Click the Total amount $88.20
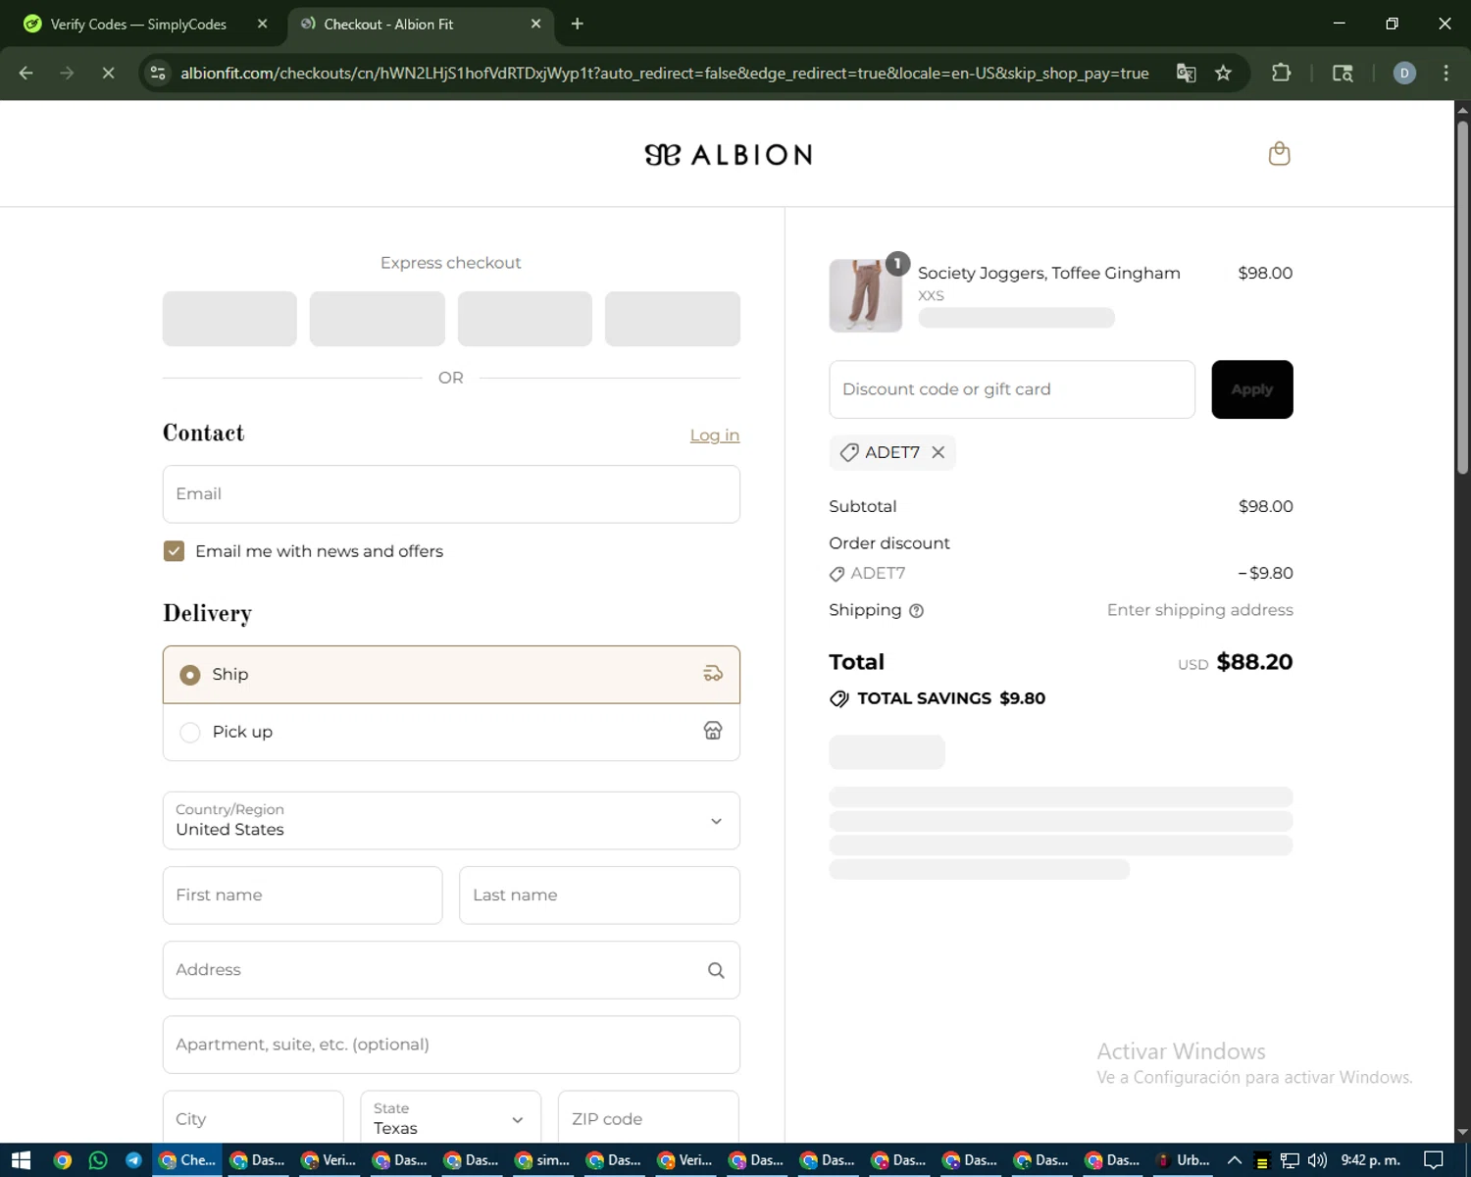This screenshot has width=1471, height=1177. click(x=1254, y=662)
